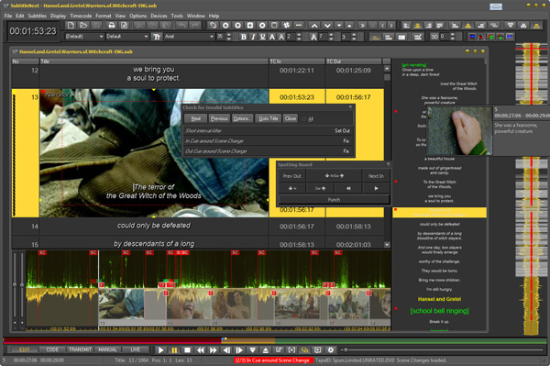Click the font TT icon
Image resolution: width=550 pixels, height=366 pixels.
click(157, 37)
